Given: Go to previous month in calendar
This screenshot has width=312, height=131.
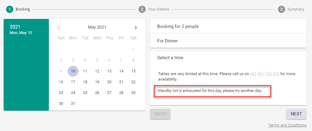Looking at the screenshot, I should (x=59, y=28).
